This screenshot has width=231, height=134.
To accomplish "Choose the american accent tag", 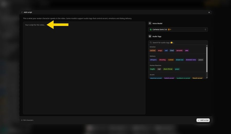I will [x=156, y=78].
